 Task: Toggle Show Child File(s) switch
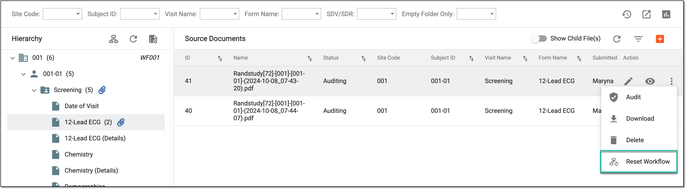pyautogui.click(x=538, y=39)
